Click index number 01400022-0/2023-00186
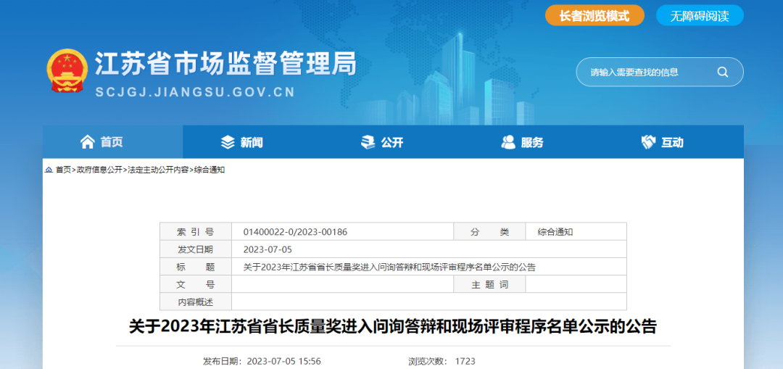 point(295,232)
